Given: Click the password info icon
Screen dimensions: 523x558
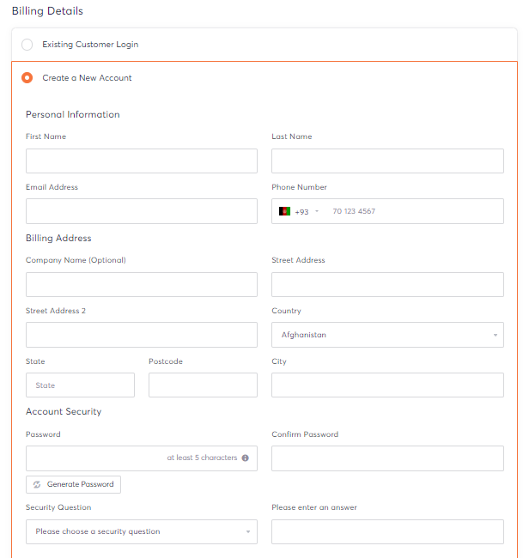Looking at the screenshot, I should (x=246, y=458).
